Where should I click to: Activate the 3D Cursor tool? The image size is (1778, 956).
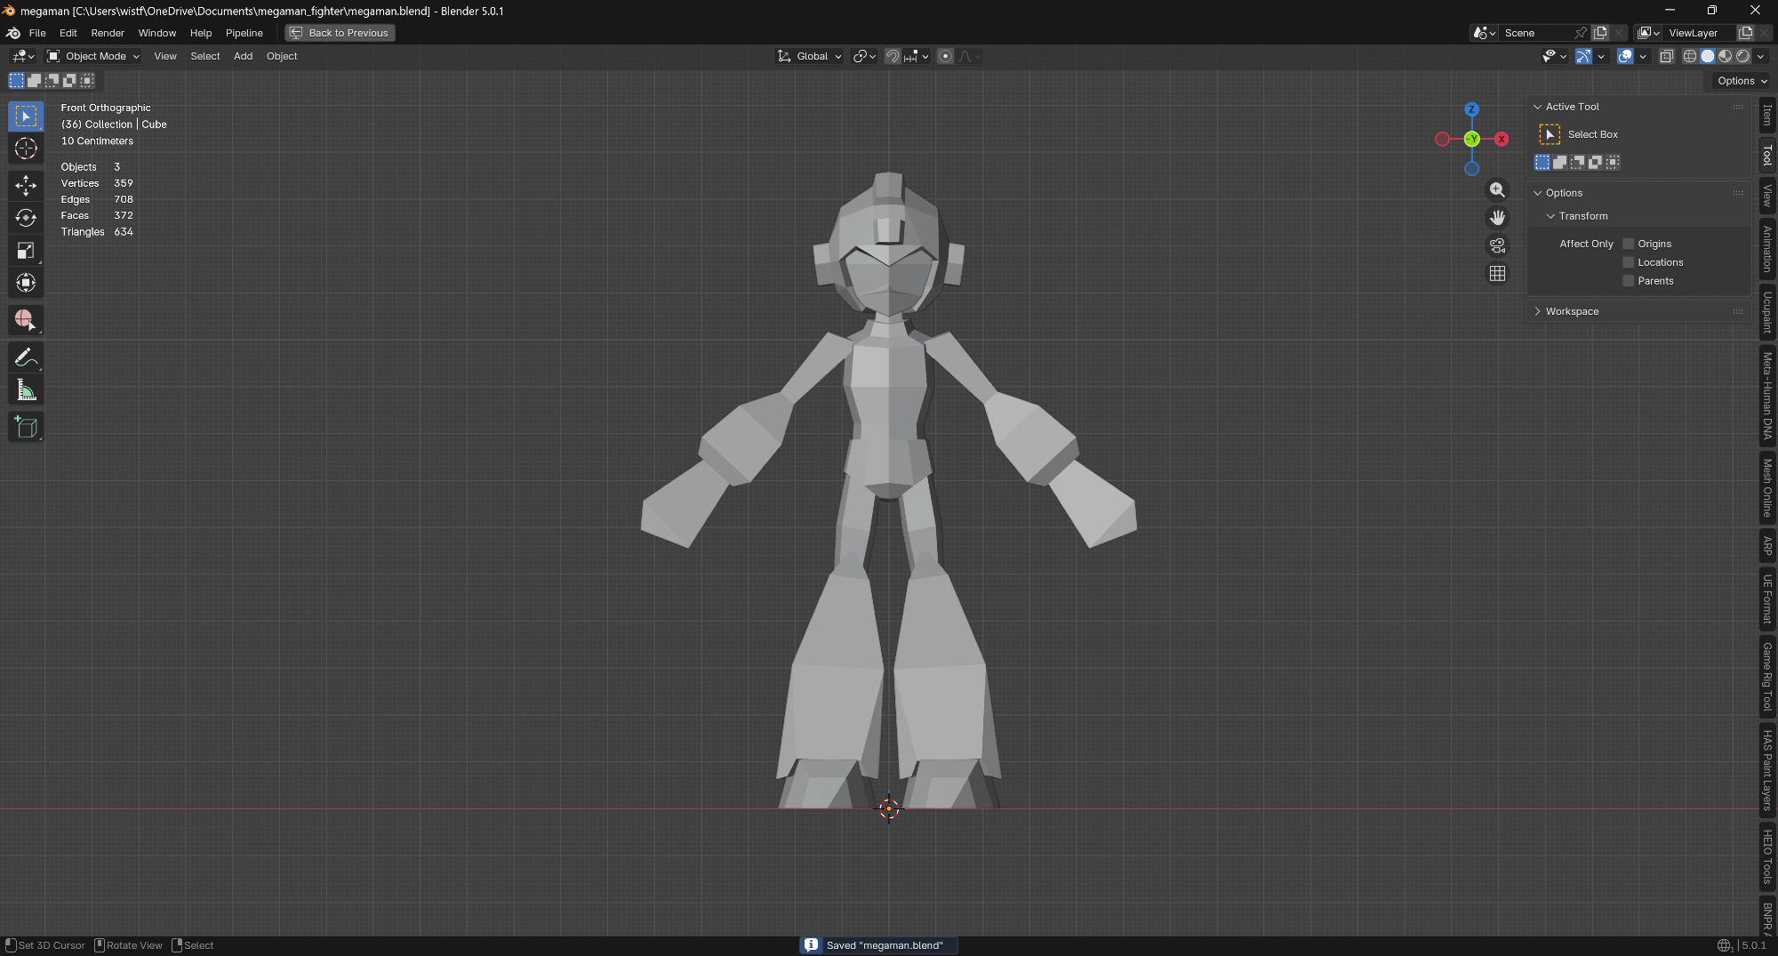coord(26,149)
